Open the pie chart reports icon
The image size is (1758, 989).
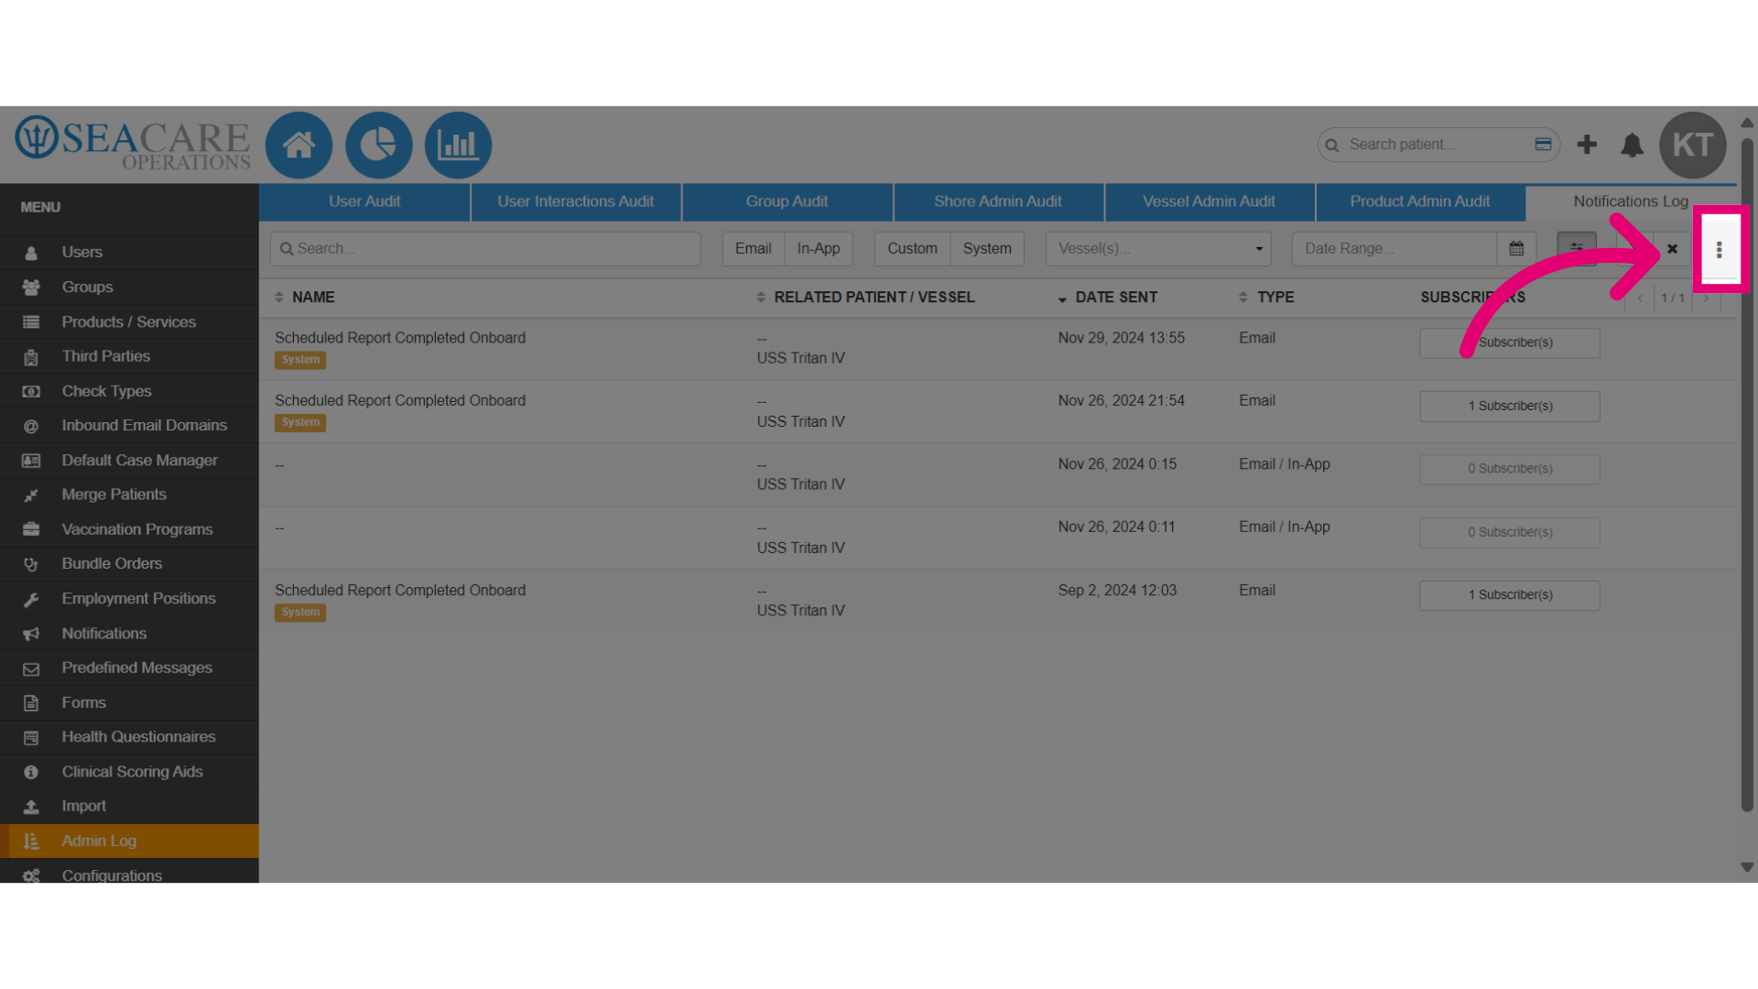pyautogui.click(x=378, y=145)
